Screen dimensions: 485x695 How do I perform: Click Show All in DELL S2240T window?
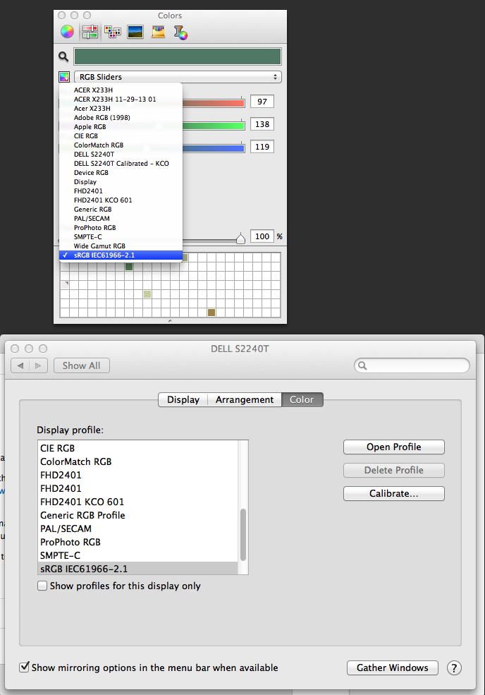click(x=82, y=365)
